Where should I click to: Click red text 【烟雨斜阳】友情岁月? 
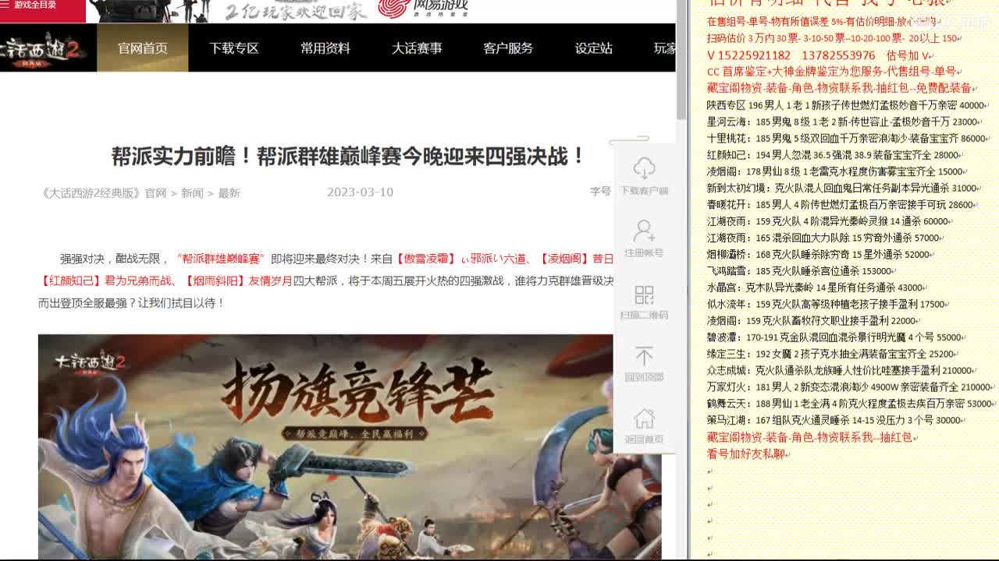click(x=238, y=280)
